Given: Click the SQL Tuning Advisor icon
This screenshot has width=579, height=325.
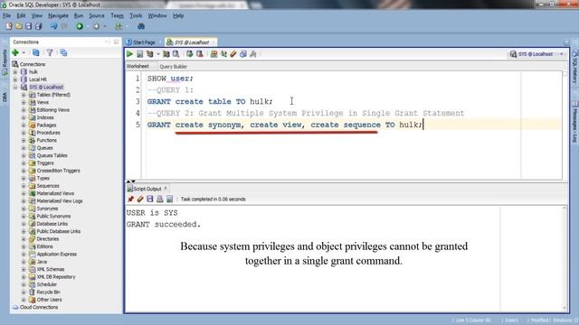Looking at the screenshot, I should pos(176,54).
